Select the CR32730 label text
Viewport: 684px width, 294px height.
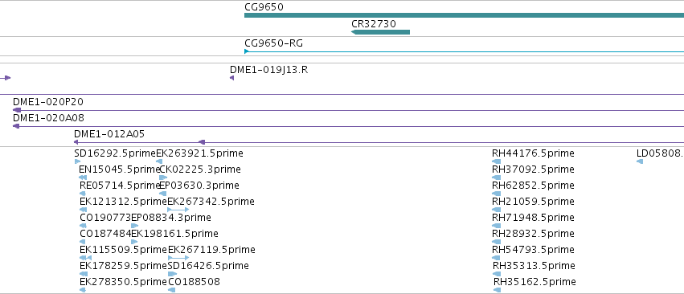pyautogui.click(x=374, y=23)
